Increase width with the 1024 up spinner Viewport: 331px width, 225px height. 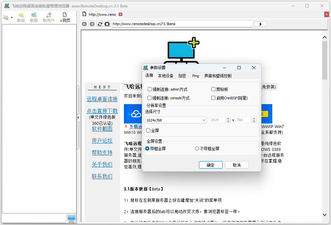click(x=228, y=119)
